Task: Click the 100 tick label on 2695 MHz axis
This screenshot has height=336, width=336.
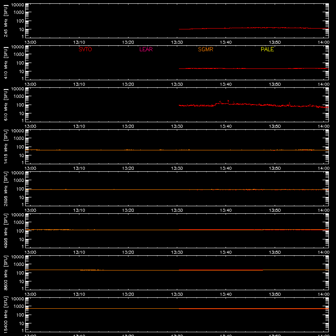Action: [x=20, y=189]
